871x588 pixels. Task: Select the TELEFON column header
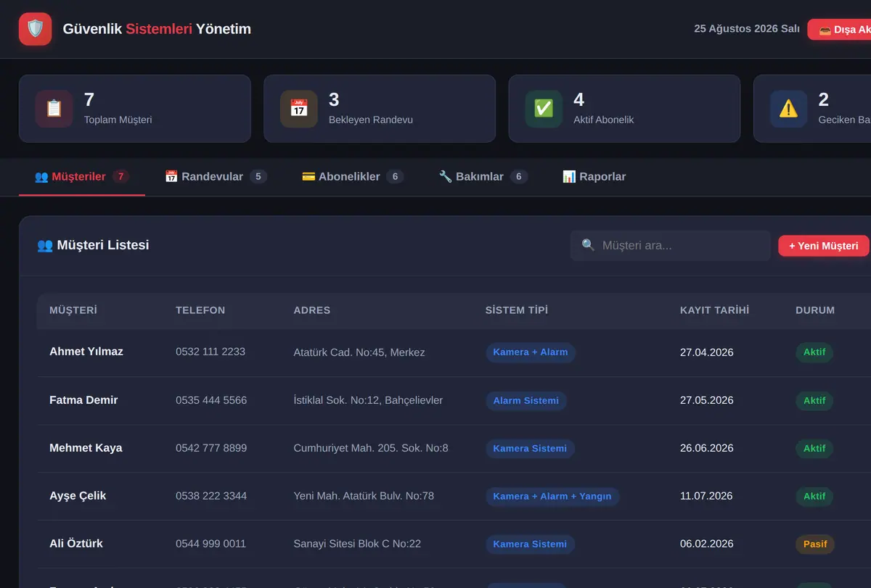pos(200,310)
